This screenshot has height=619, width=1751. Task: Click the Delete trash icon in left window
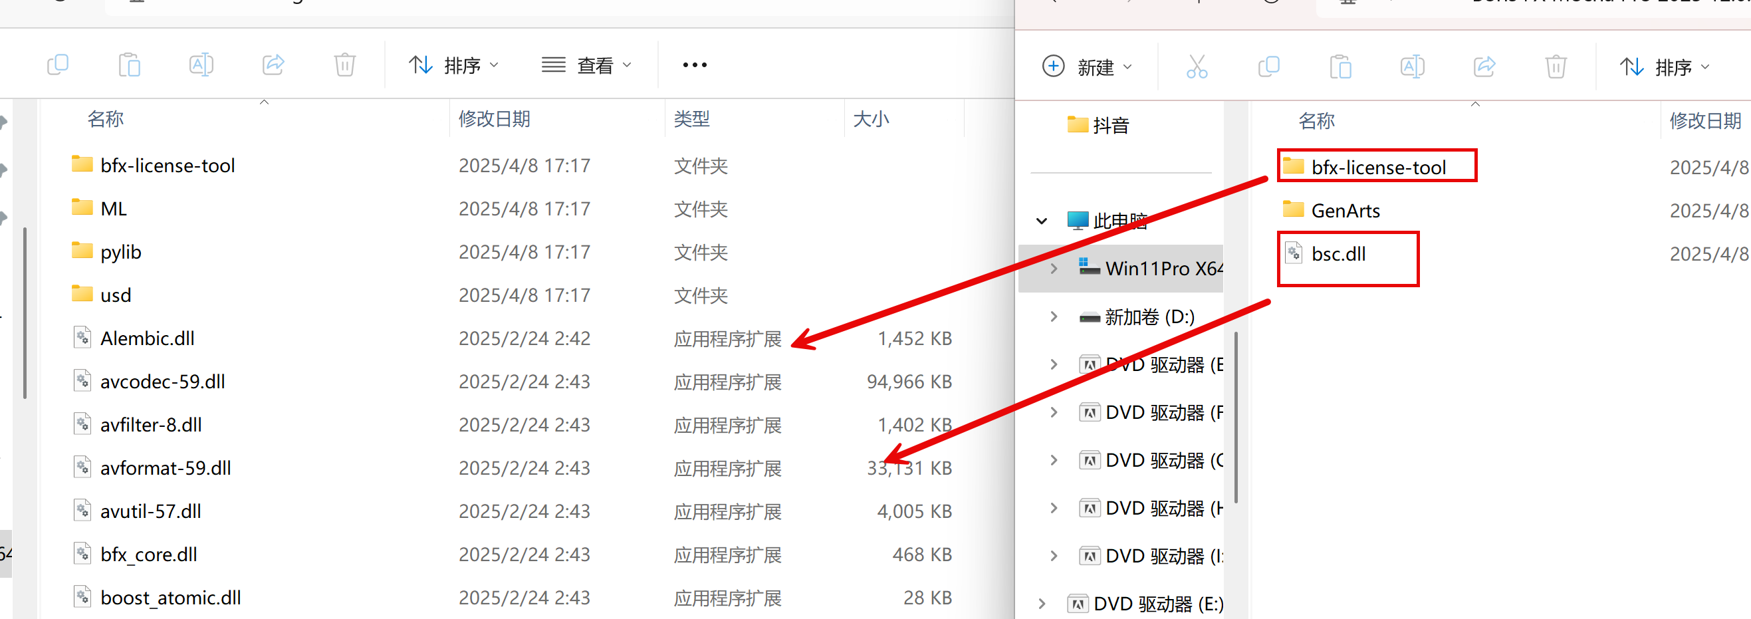(344, 65)
